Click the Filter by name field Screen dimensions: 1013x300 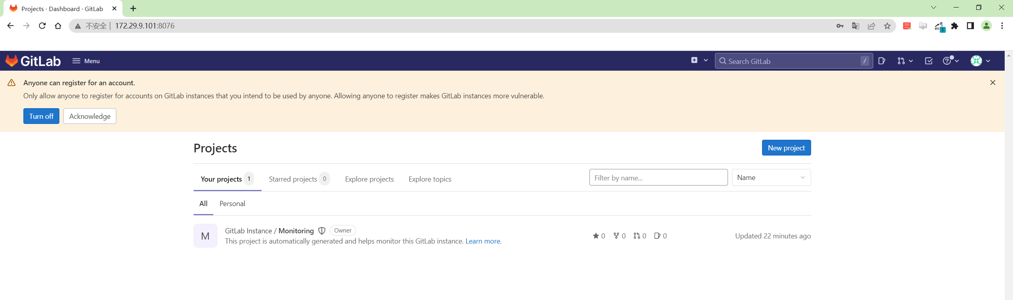(x=658, y=178)
